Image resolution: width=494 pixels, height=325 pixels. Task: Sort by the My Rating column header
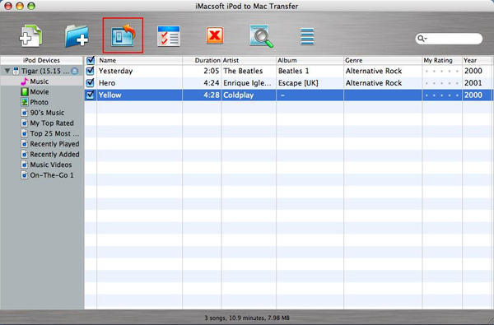pyautogui.click(x=442, y=60)
